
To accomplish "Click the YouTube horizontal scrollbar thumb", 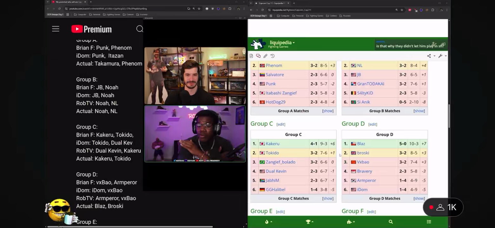I will click(129, 227).
